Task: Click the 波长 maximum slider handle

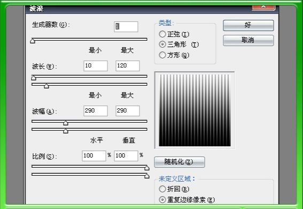Action: pyautogui.click(x=46, y=86)
